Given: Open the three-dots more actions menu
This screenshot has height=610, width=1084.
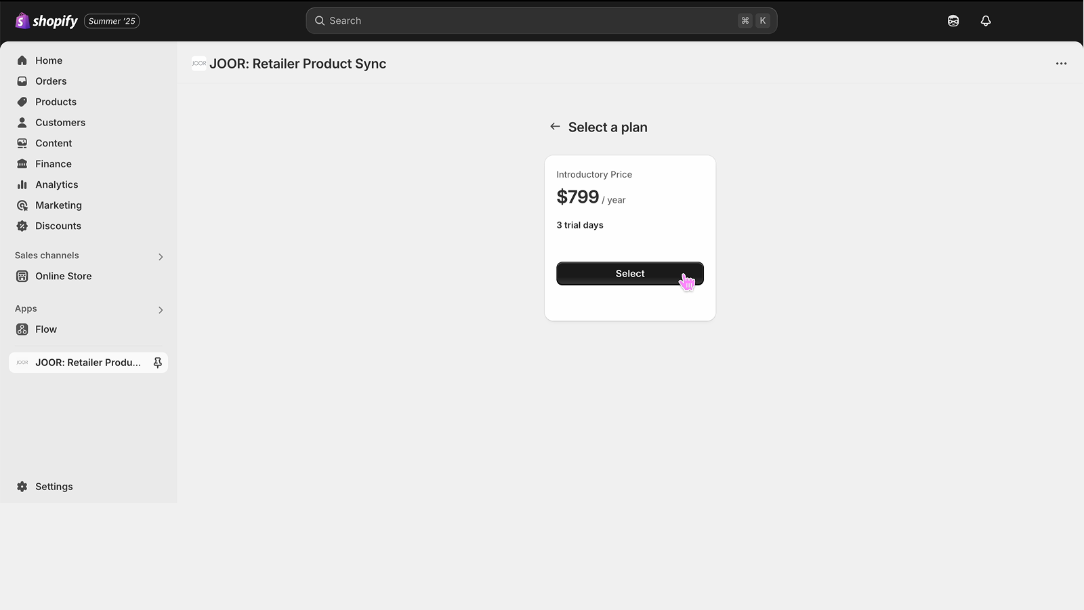Looking at the screenshot, I should click(x=1061, y=64).
